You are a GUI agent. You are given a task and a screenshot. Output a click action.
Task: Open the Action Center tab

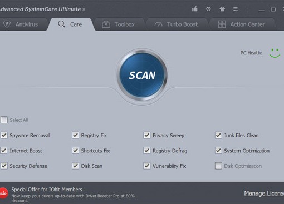point(241,24)
